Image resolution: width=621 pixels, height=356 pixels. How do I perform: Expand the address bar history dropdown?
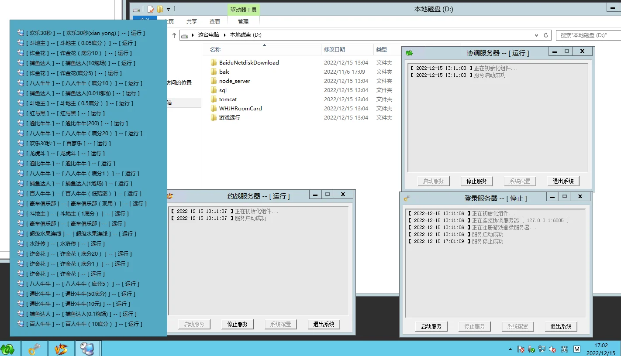tap(537, 35)
